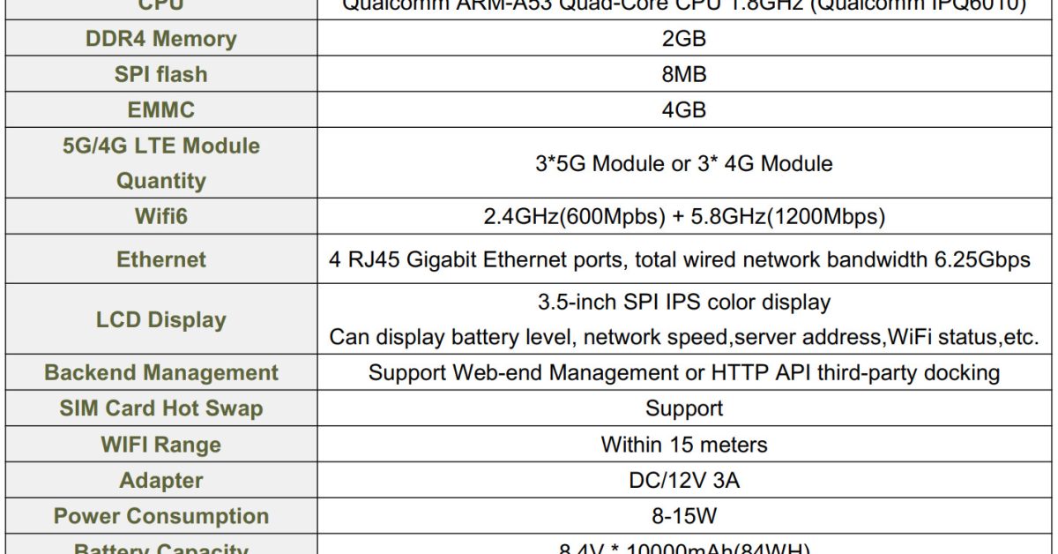
Task: Select the 3.5-inch SPI IPS color display text
Action: pos(683,302)
